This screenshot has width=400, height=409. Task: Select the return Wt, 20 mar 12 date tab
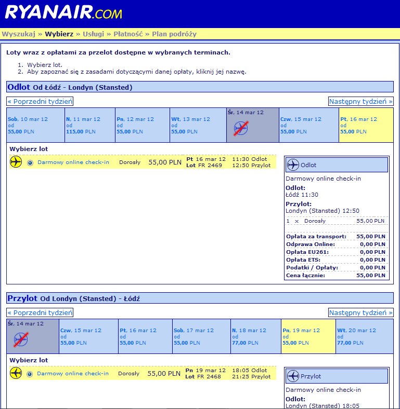365,336
